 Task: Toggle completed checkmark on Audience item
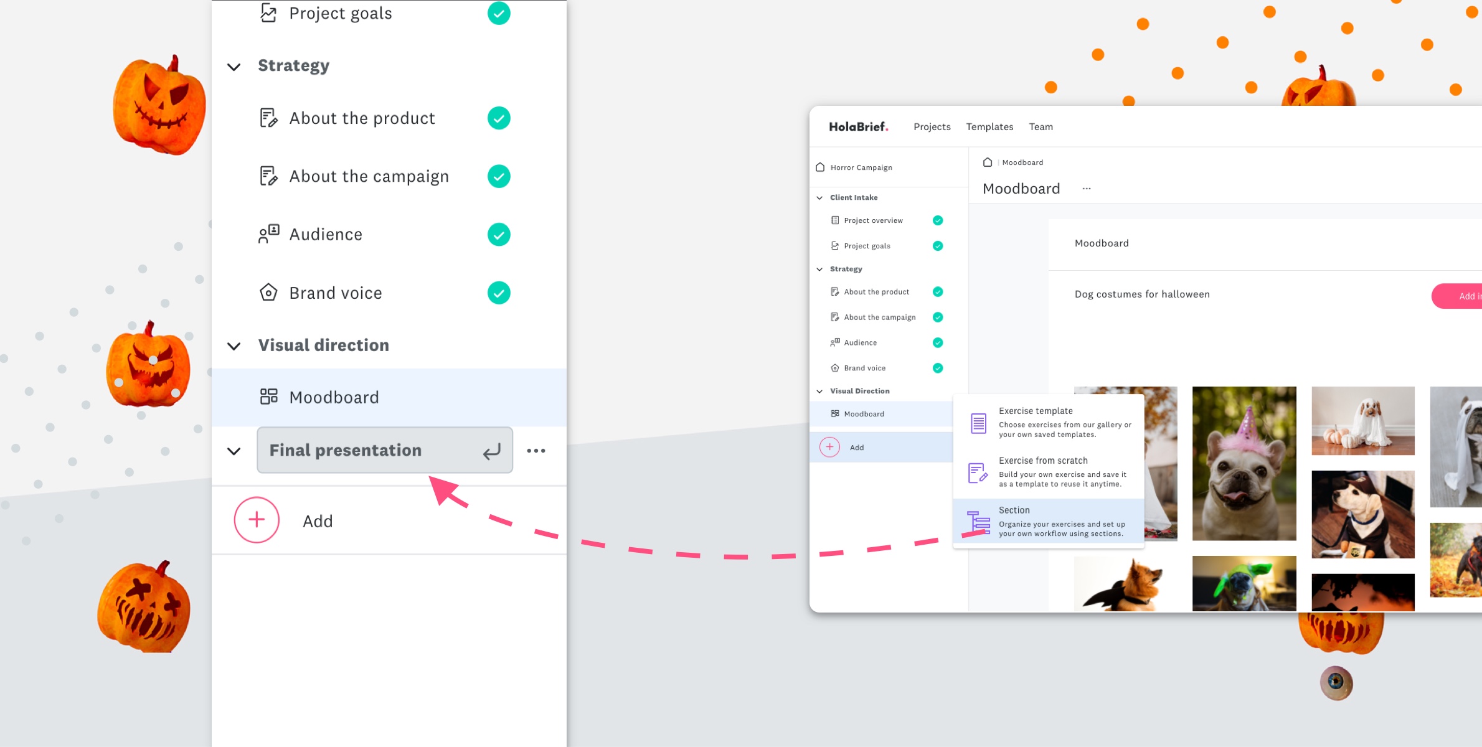point(499,233)
